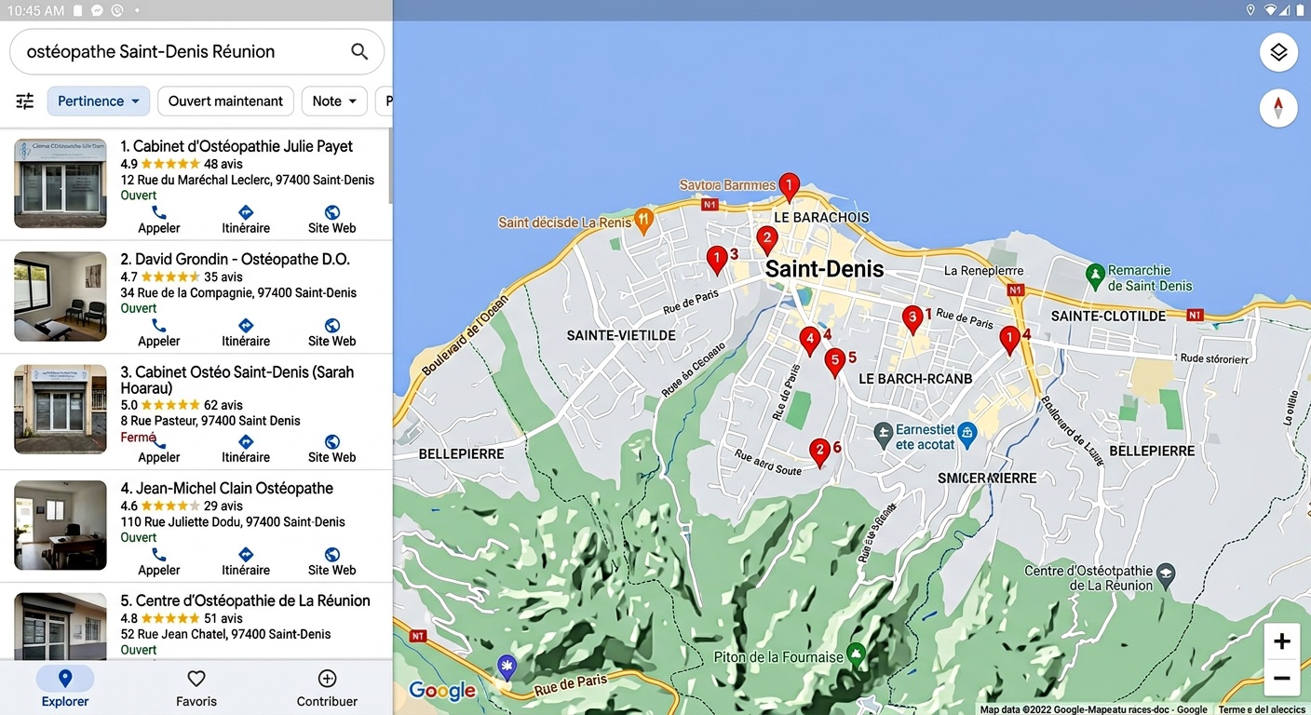The width and height of the screenshot is (1311, 715).
Task: Check the Wi-Fi icon in status bar
Action: point(1270,10)
